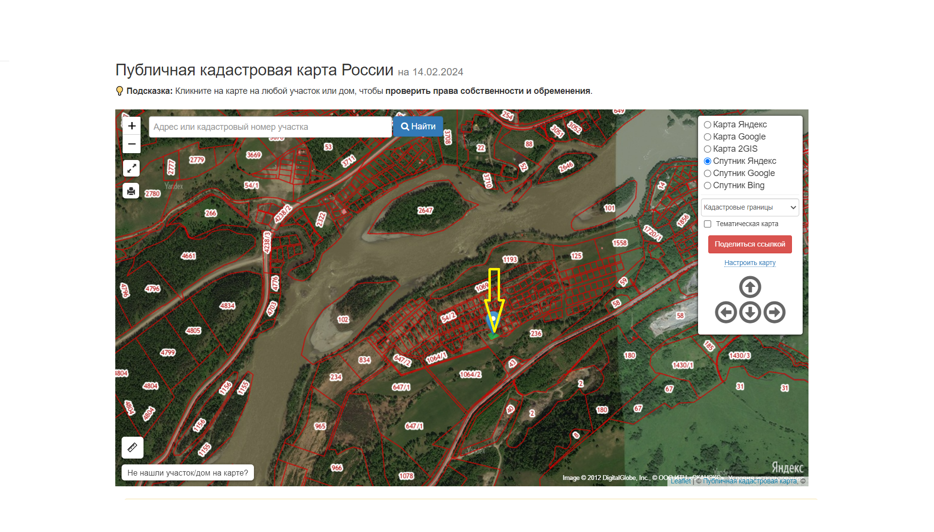The height and width of the screenshot is (532, 934).
Task: Focus the address search field
Action: [x=270, y=127]
